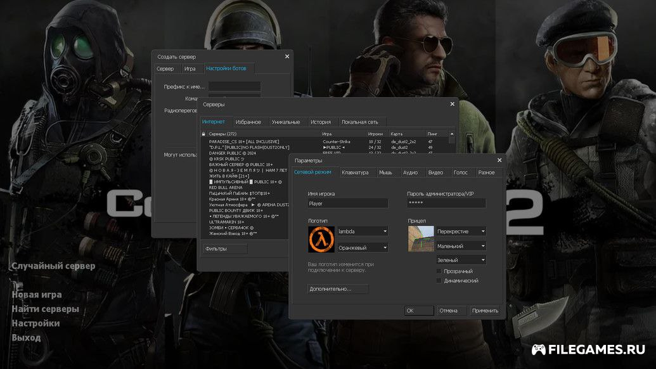Open the lambda logo dropdown
The width and height of the screenshot is (656, 369).
click(363, 231)
